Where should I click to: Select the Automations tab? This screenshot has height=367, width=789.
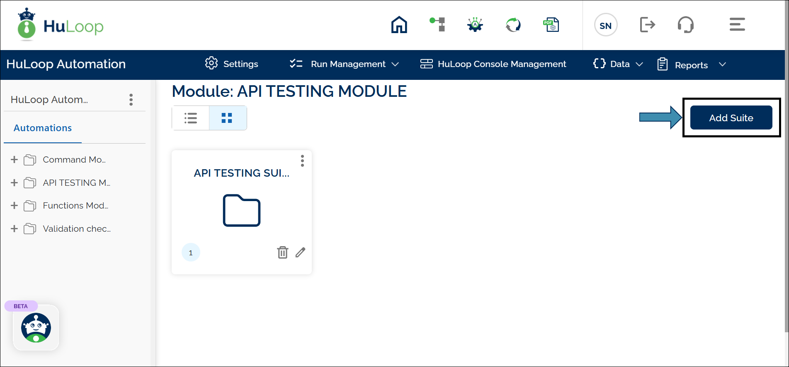tap(43, 128)
